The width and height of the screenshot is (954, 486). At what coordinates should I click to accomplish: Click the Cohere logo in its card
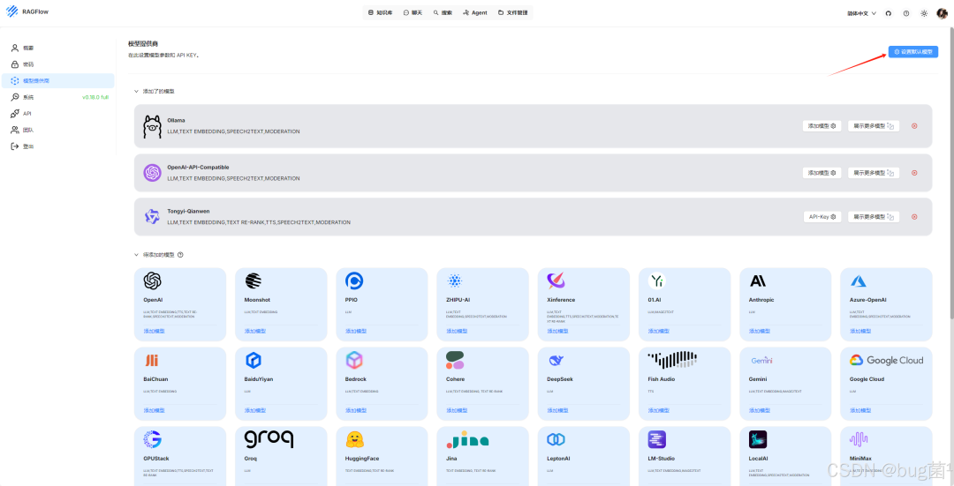click(x=455, y=360)
